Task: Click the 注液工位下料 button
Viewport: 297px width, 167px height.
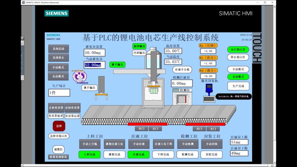Action: (x=163, y=144)
